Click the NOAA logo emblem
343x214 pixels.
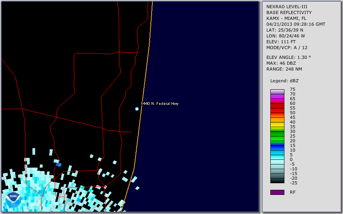13,200
